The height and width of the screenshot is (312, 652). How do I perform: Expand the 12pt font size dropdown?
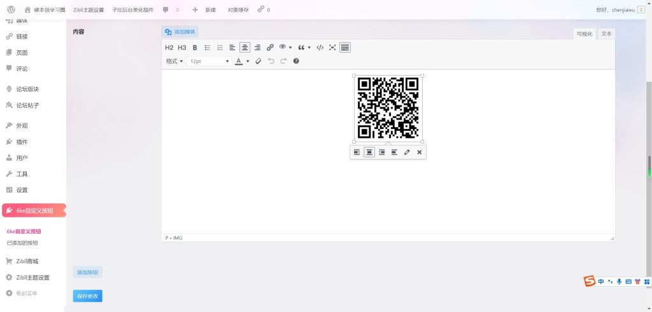coord(209,62)
